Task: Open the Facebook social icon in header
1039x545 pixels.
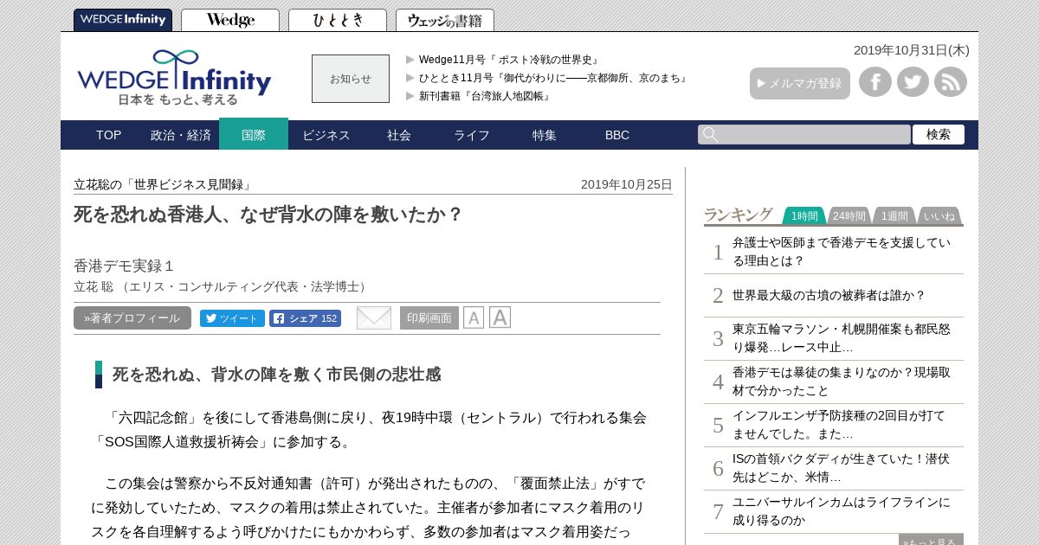Action: [x=875, y=82]
